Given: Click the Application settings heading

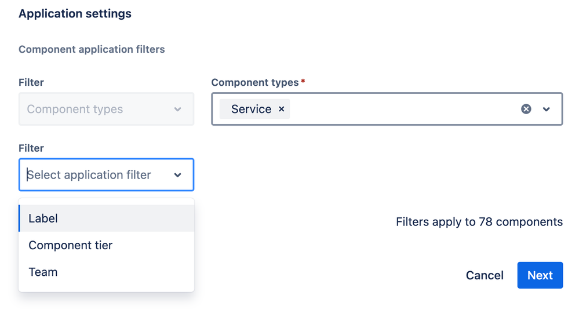Looking at the screenshot, I should pyautogui.click(x=75, y=13).
